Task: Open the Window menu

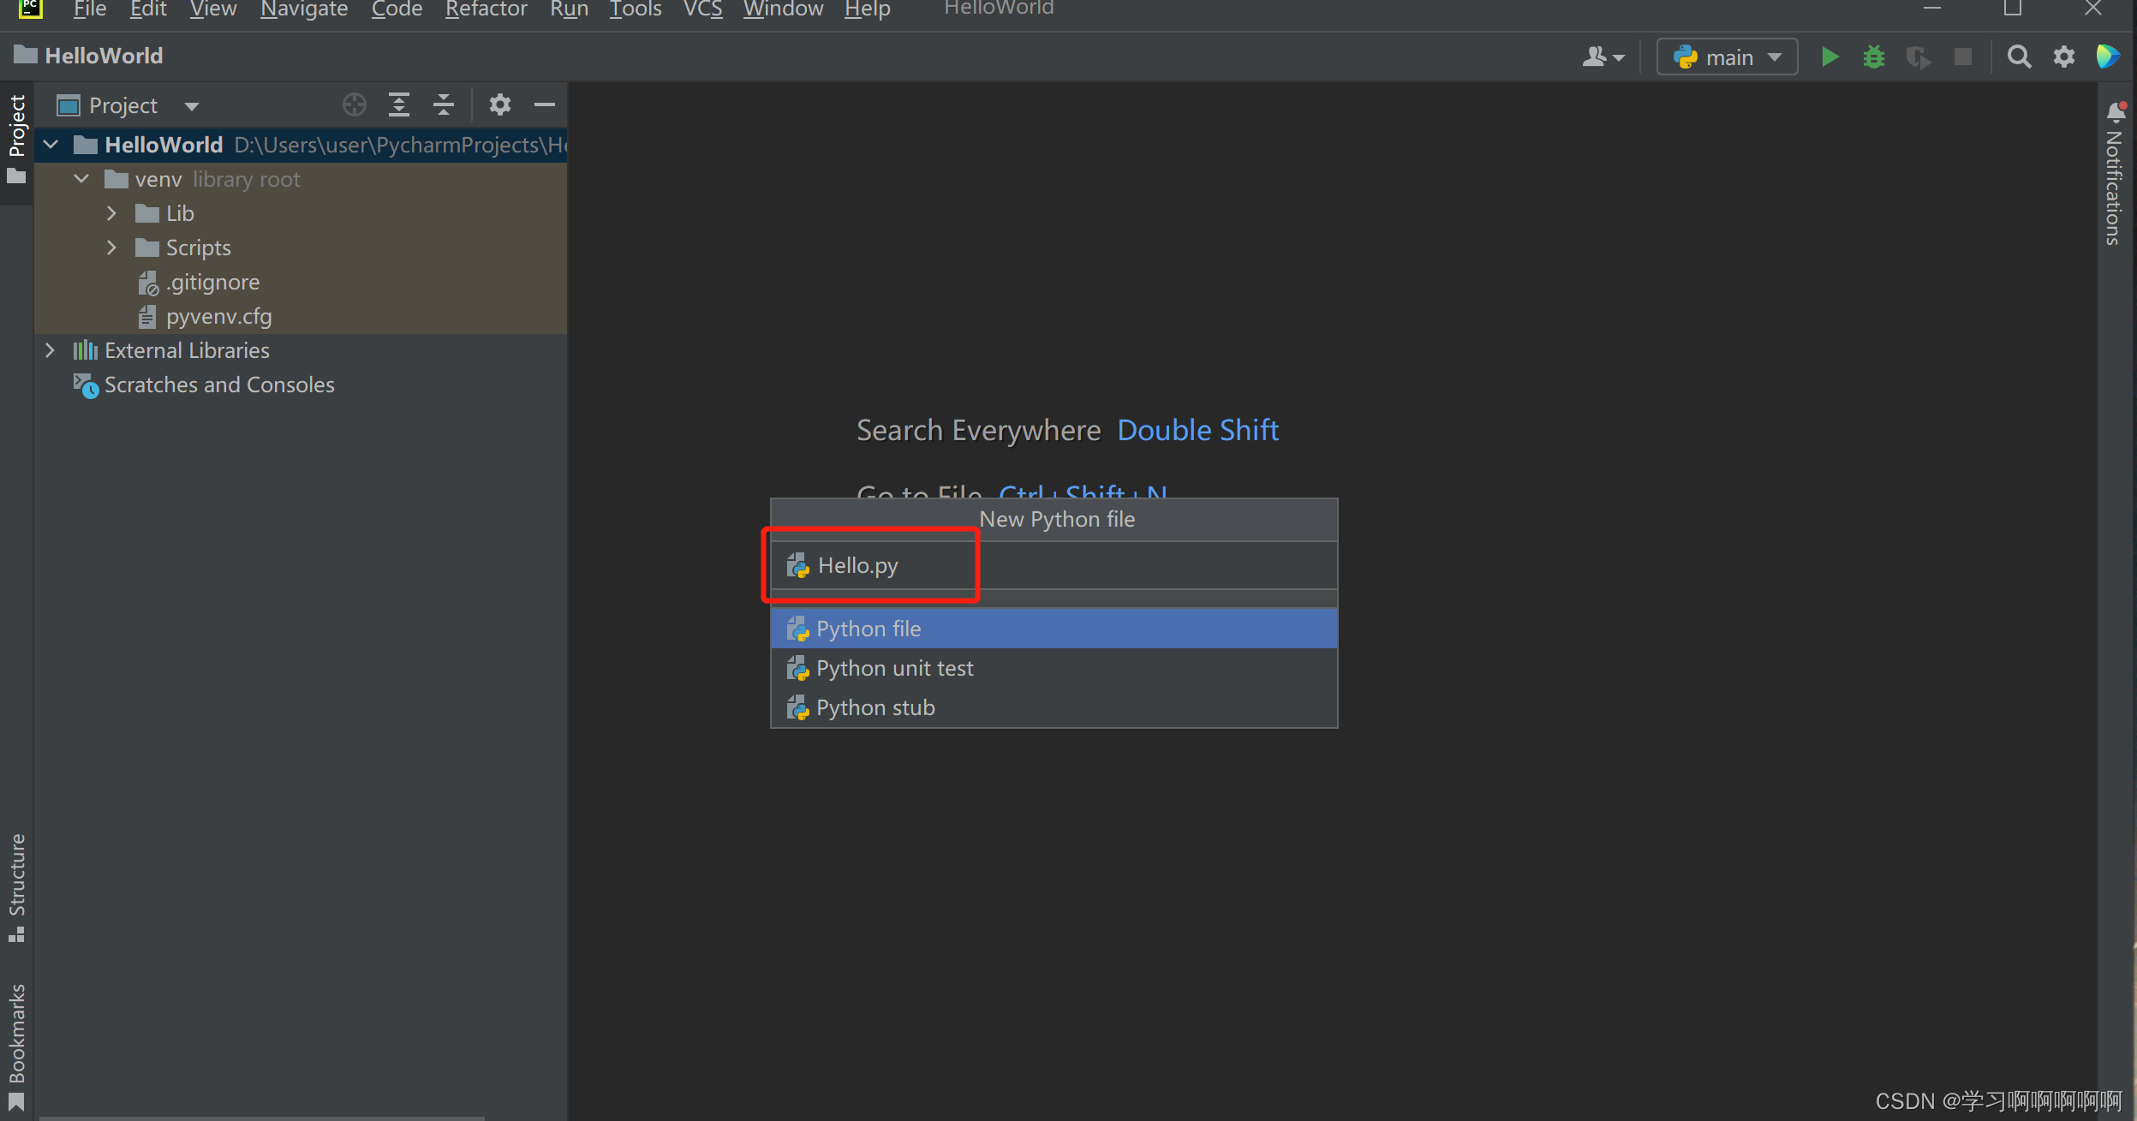Action: (x=784, y=9)
